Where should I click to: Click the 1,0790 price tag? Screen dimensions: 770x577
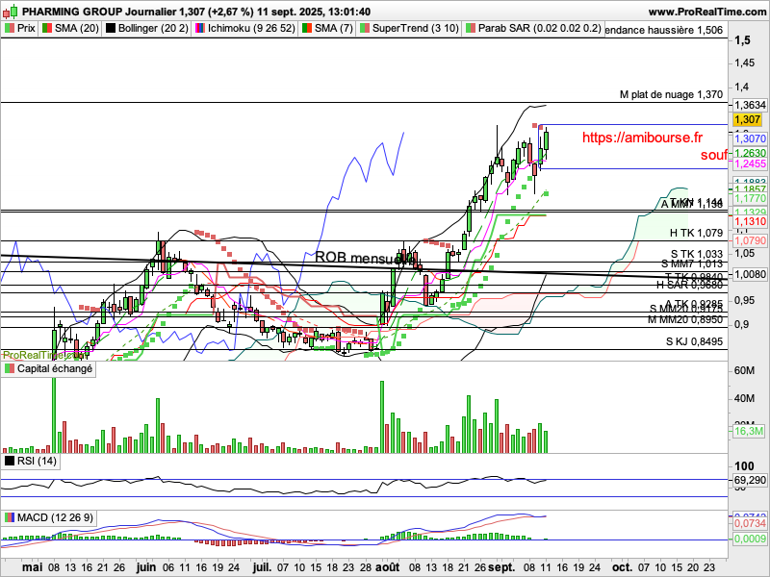click(750, 241)
